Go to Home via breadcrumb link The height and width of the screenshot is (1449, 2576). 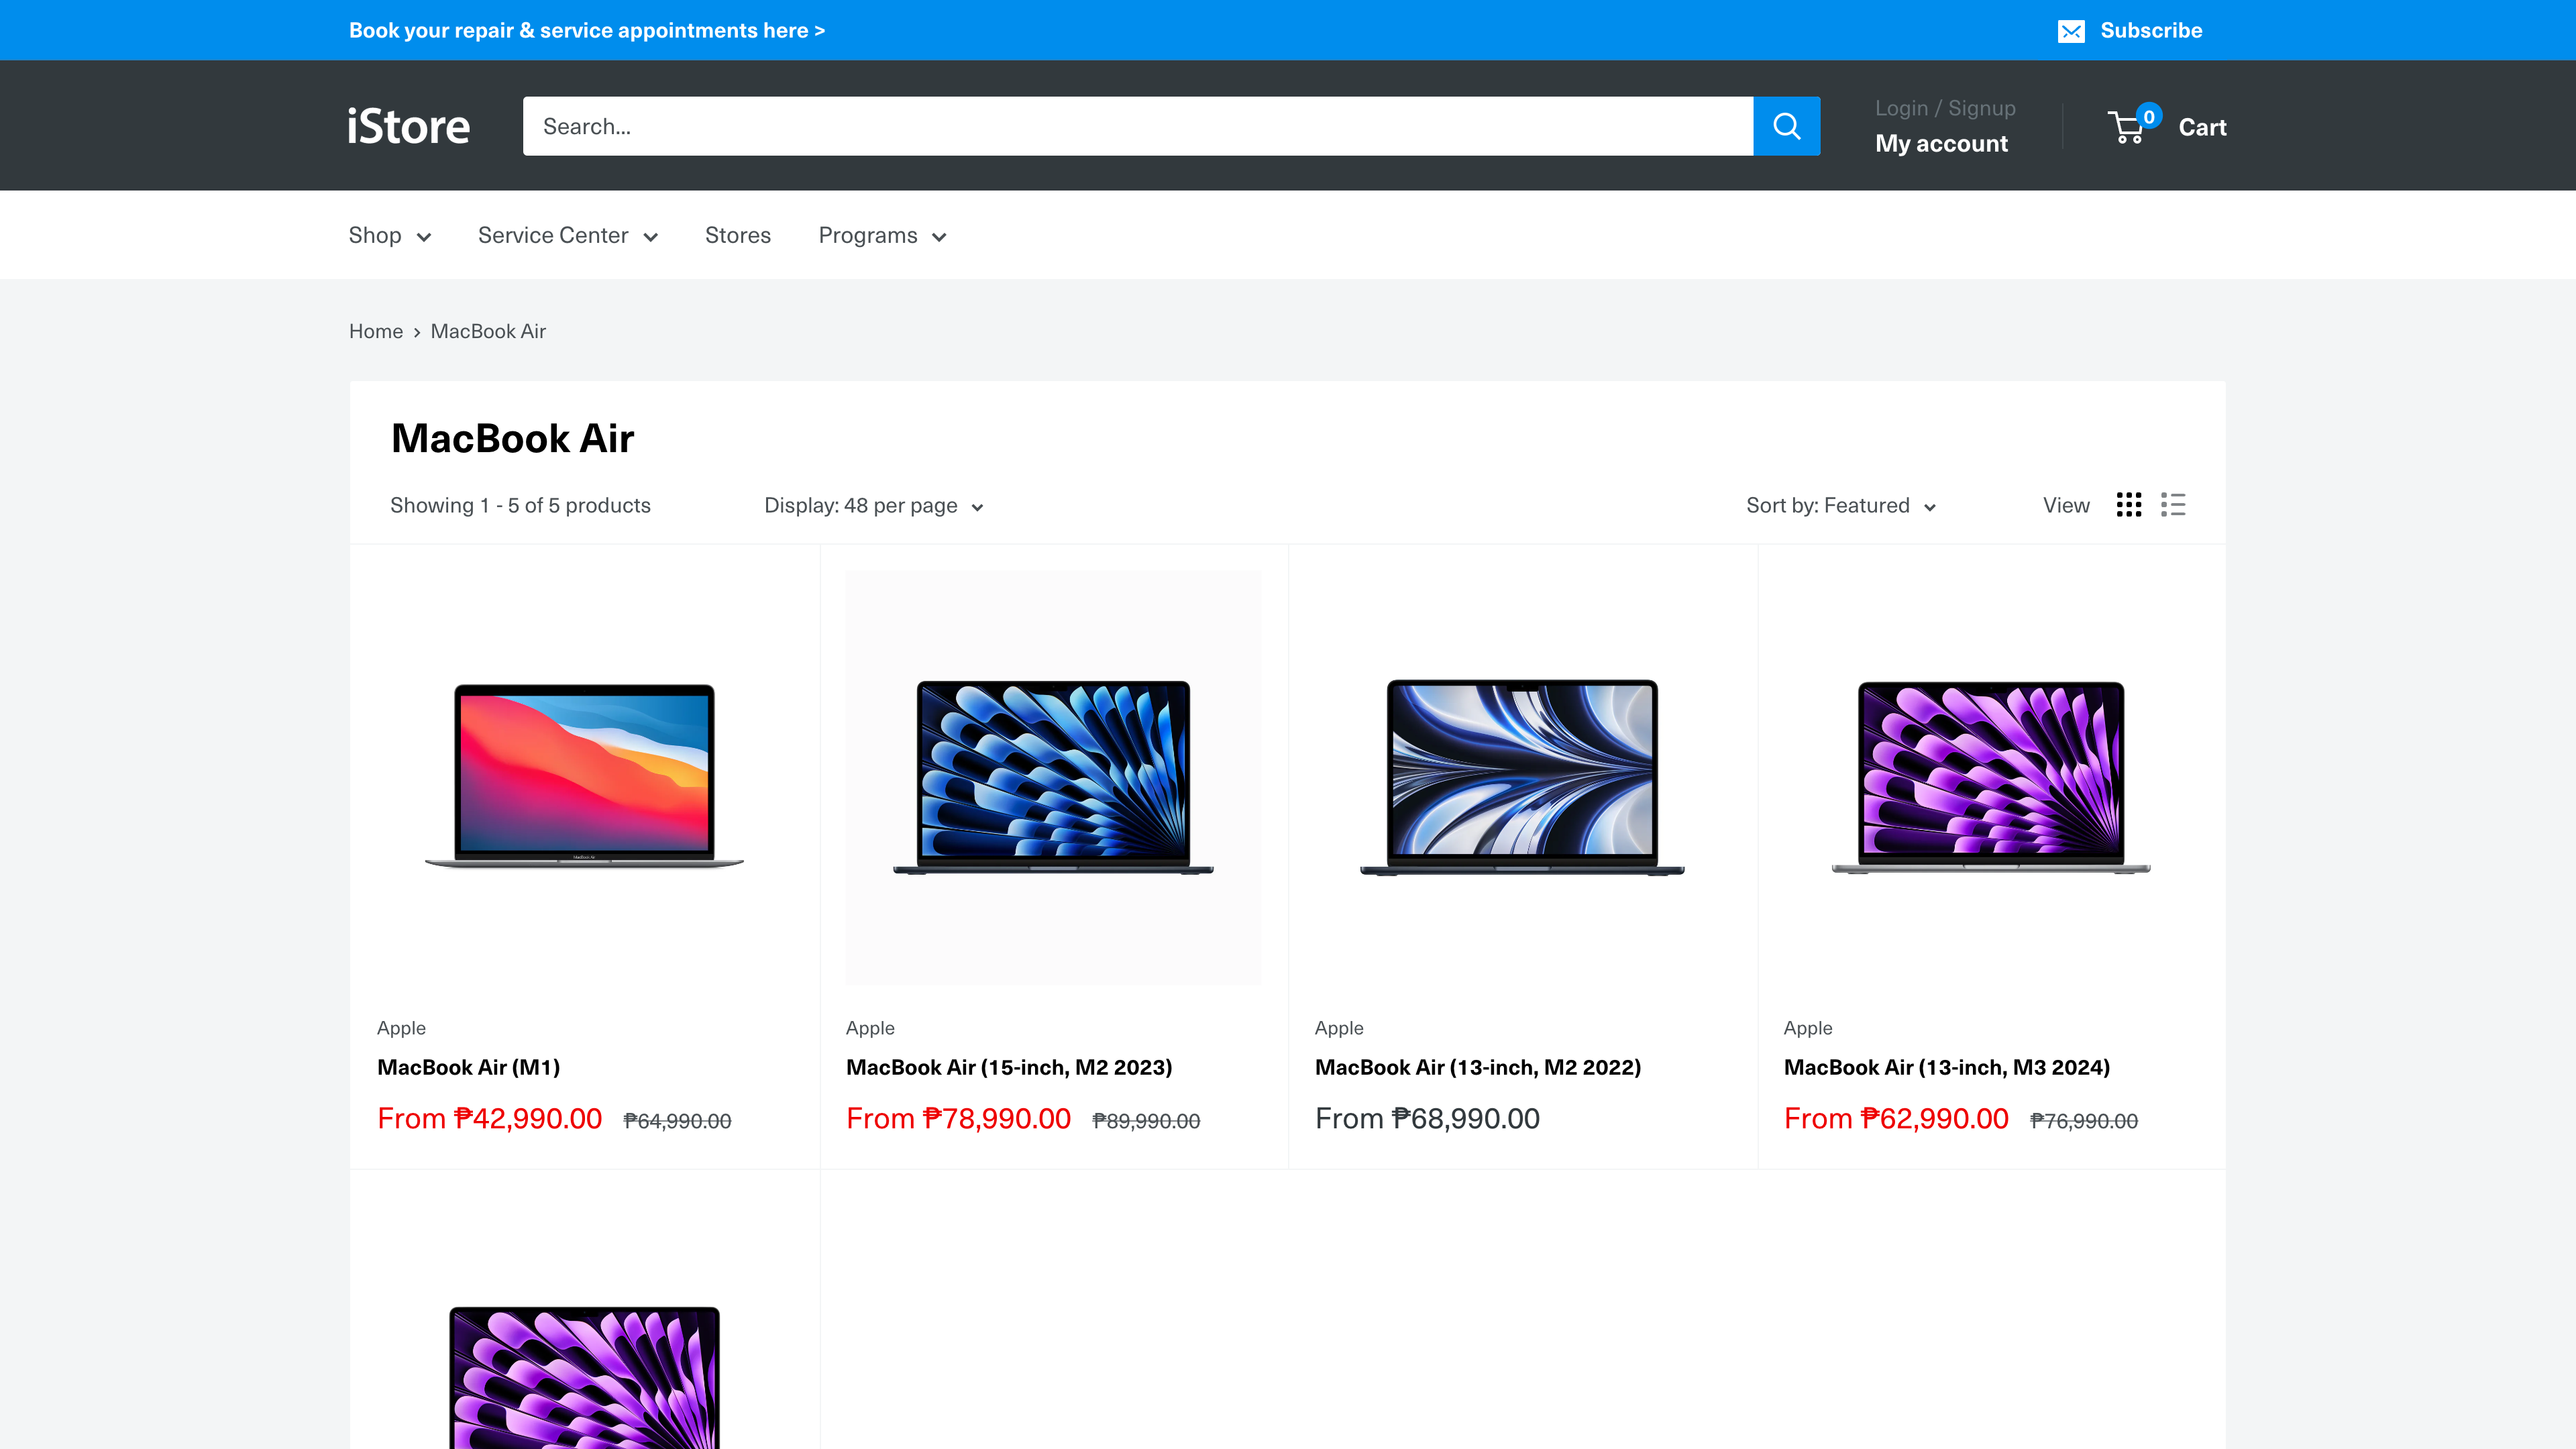point(376,331)
